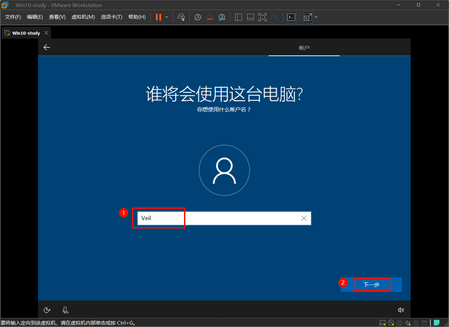Expand the power options dropdown arrow

click(x=167, y=17)
